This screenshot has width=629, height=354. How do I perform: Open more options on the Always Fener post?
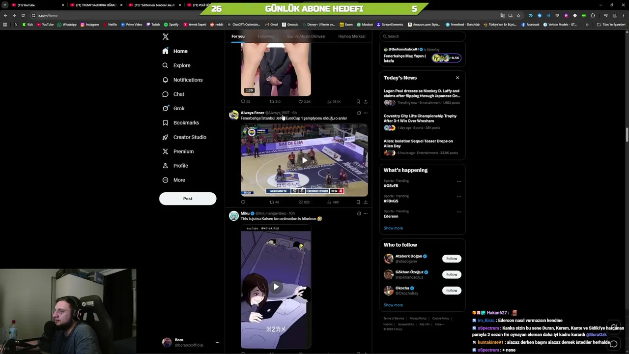click(366, 113)
